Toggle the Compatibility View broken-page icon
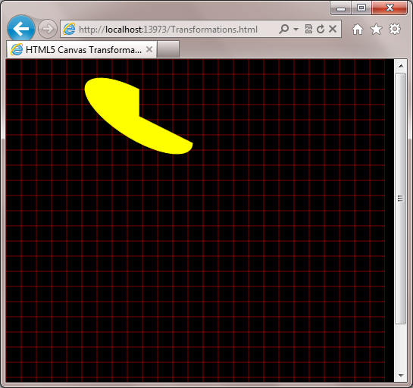 [308, 29]
